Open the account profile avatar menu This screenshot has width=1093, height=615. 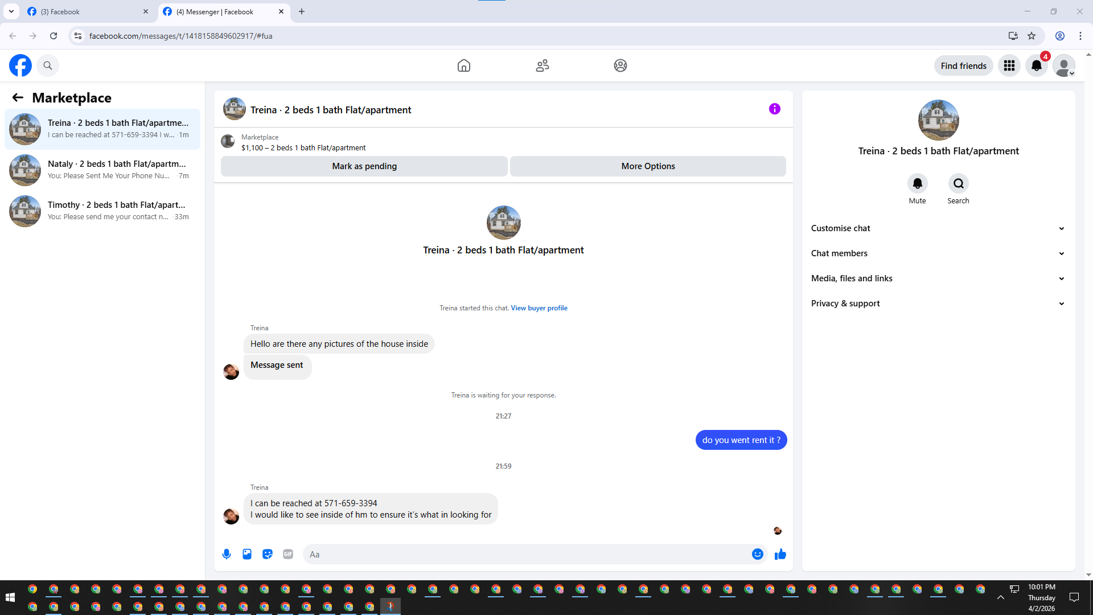pos(1064,65)
